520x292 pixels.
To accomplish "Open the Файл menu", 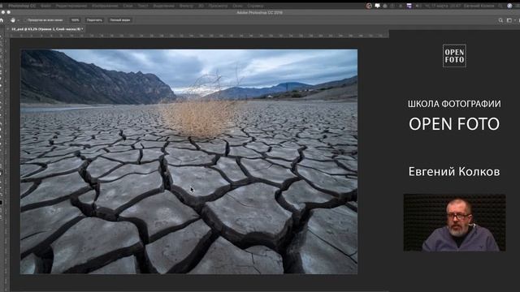I will (x=45, y=6).
